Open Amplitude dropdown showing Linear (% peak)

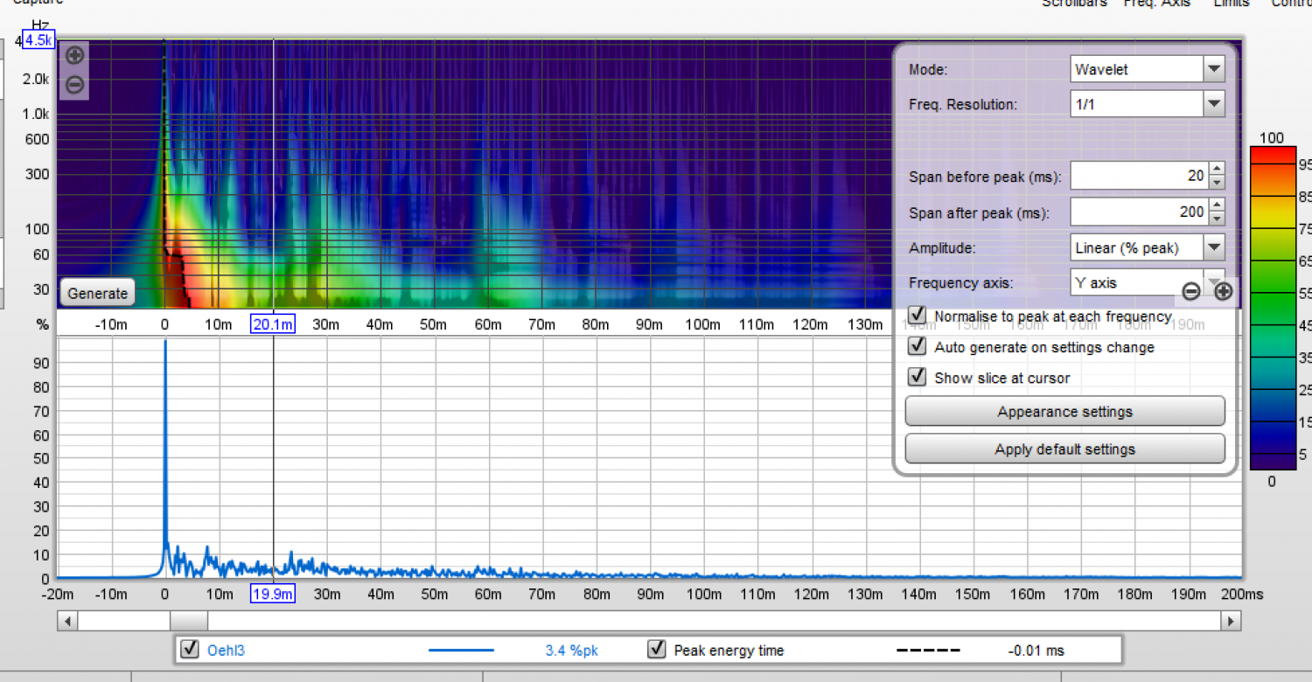coord(1147,247)
